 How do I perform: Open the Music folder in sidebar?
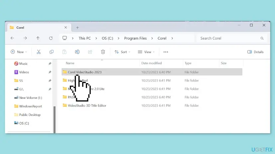click(21, 63)
